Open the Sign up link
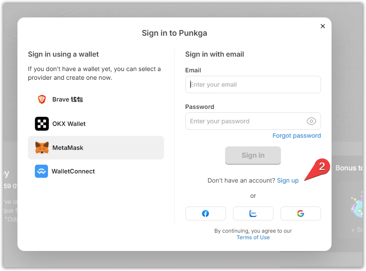The width and height of the screenshot is (366, 271). [288, 180]
